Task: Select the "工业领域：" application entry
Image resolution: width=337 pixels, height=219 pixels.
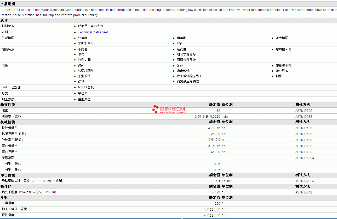Action: click(x=86, y=76)
